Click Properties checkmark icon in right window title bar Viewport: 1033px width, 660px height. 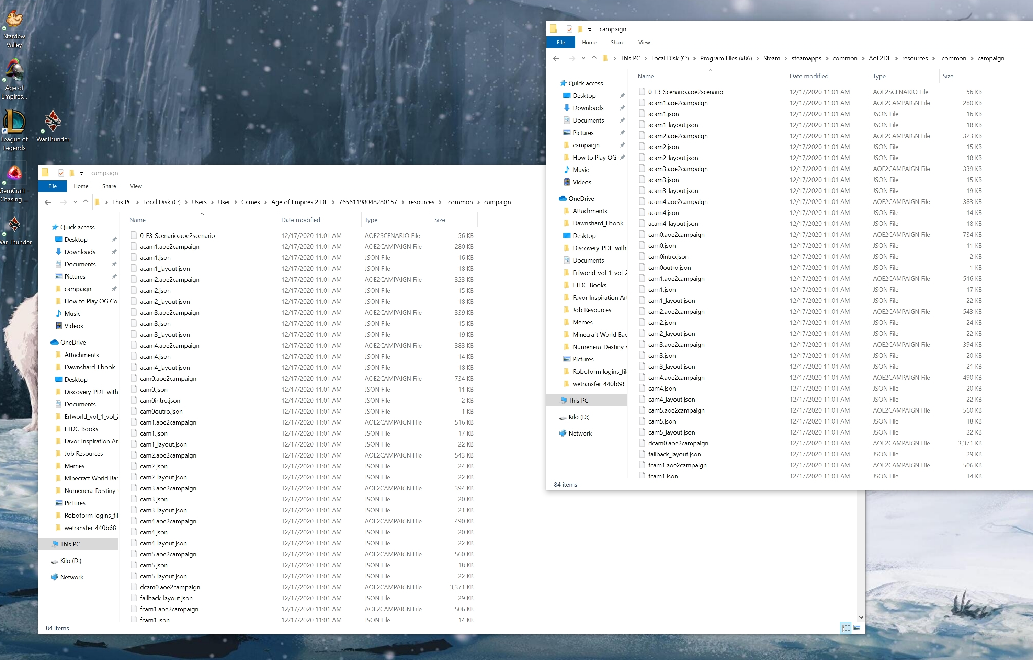[569, 29]
